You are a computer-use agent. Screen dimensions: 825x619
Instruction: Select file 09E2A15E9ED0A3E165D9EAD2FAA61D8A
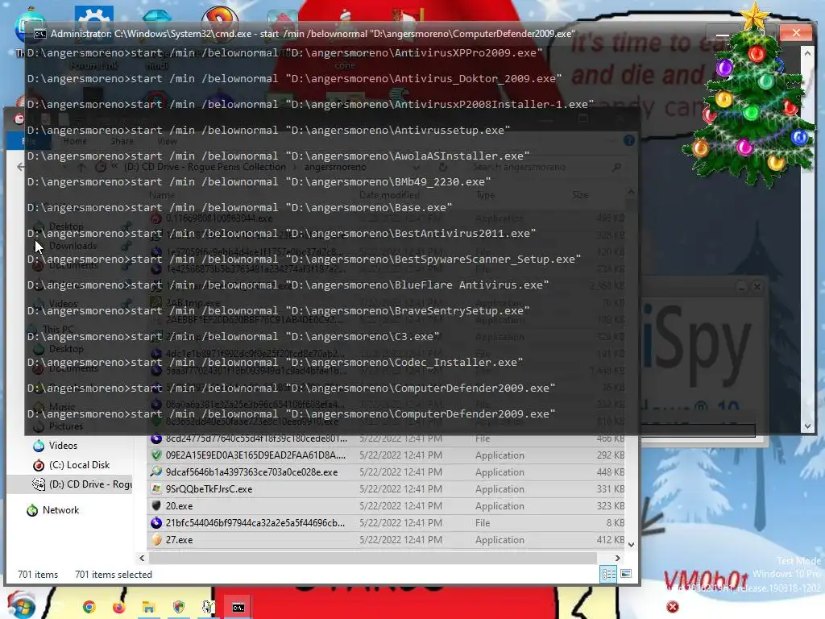pos(255,455)
